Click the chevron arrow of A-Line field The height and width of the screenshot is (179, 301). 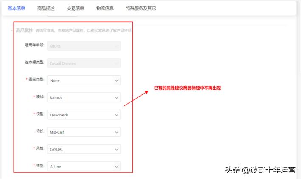(116, 166)
